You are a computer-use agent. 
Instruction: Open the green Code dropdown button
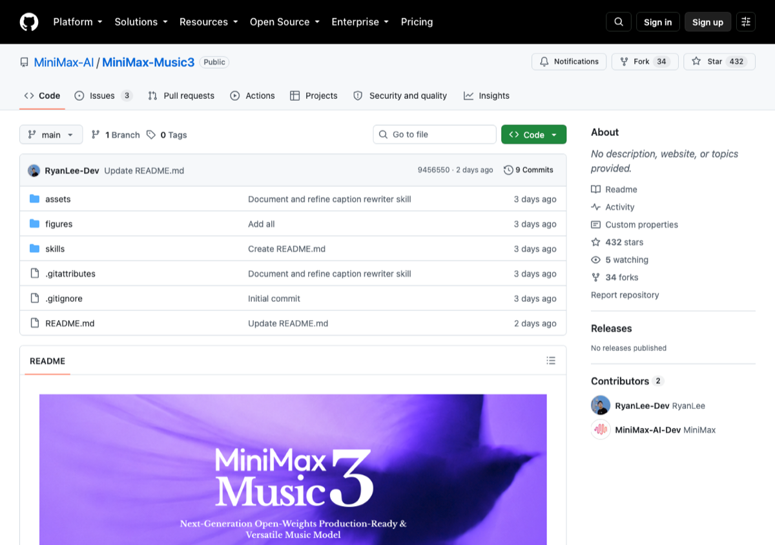[533, 134]
